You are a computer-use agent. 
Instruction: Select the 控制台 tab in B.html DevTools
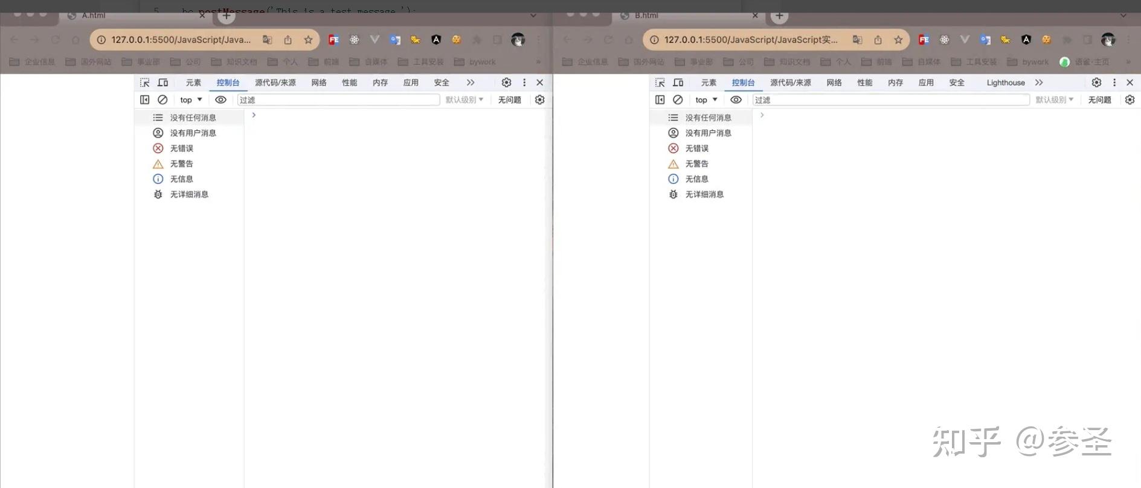743,83
